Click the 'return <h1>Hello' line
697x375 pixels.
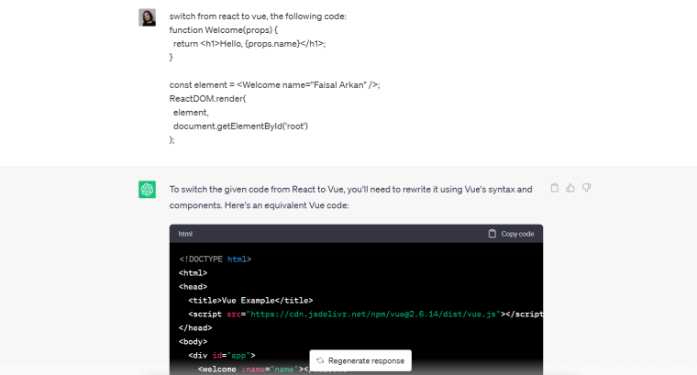pyautogui.click(x=249, y=44)
